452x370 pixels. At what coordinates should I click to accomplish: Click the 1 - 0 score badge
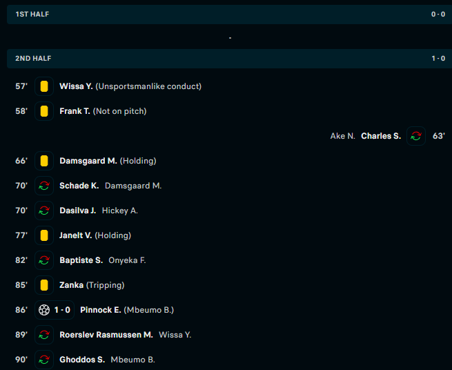[x=64, y=310]
